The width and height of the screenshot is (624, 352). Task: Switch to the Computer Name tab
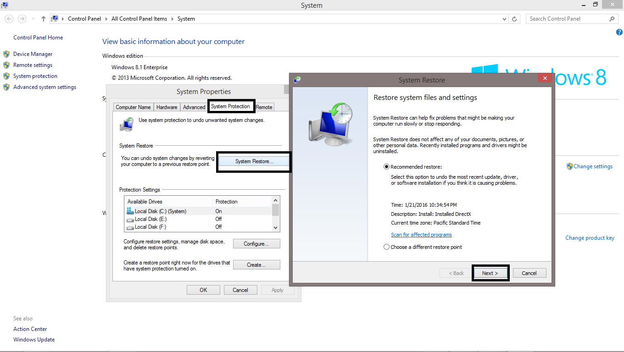coord(133,107)
